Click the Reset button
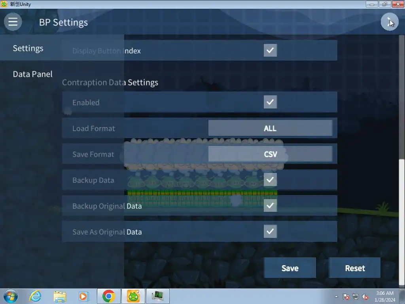 click(355, 268)
